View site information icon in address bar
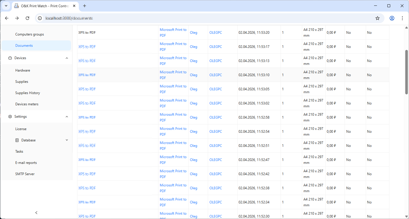 pos(40,18)
